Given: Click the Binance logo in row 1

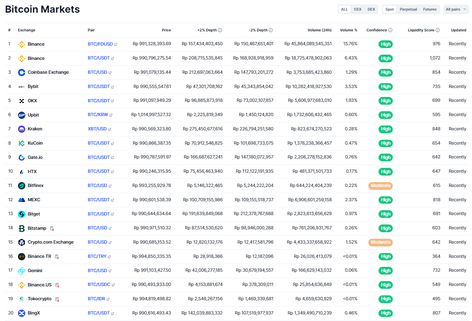Looking at the screenshot, I should 21,44.
